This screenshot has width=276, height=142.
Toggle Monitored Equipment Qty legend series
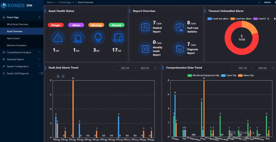point(203,75)
